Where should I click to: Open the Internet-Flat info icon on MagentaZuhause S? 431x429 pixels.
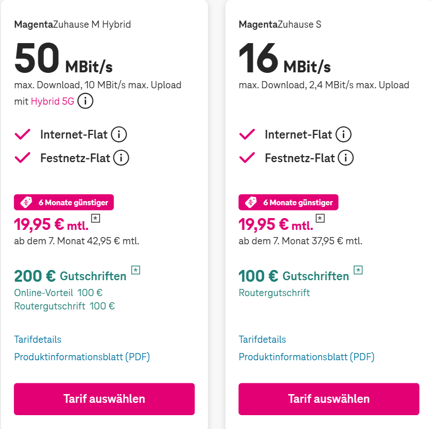coord(344,134)
